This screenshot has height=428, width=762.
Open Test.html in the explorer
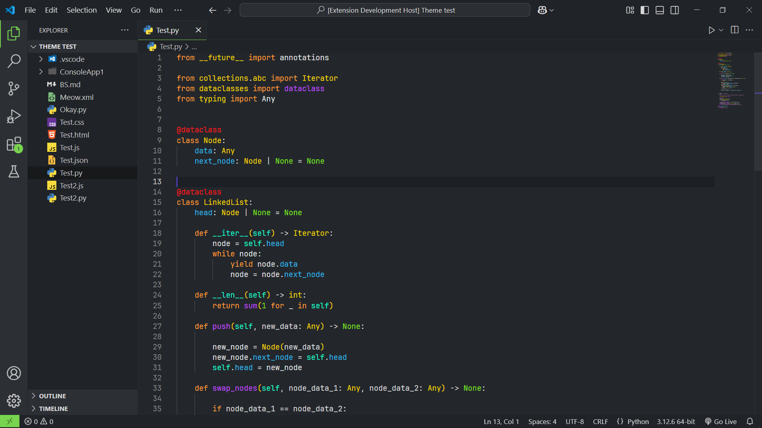pyautogui.click(x=74, y=135)
